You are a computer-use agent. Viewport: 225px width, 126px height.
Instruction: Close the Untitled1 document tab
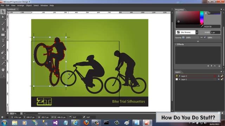point(17,9)
